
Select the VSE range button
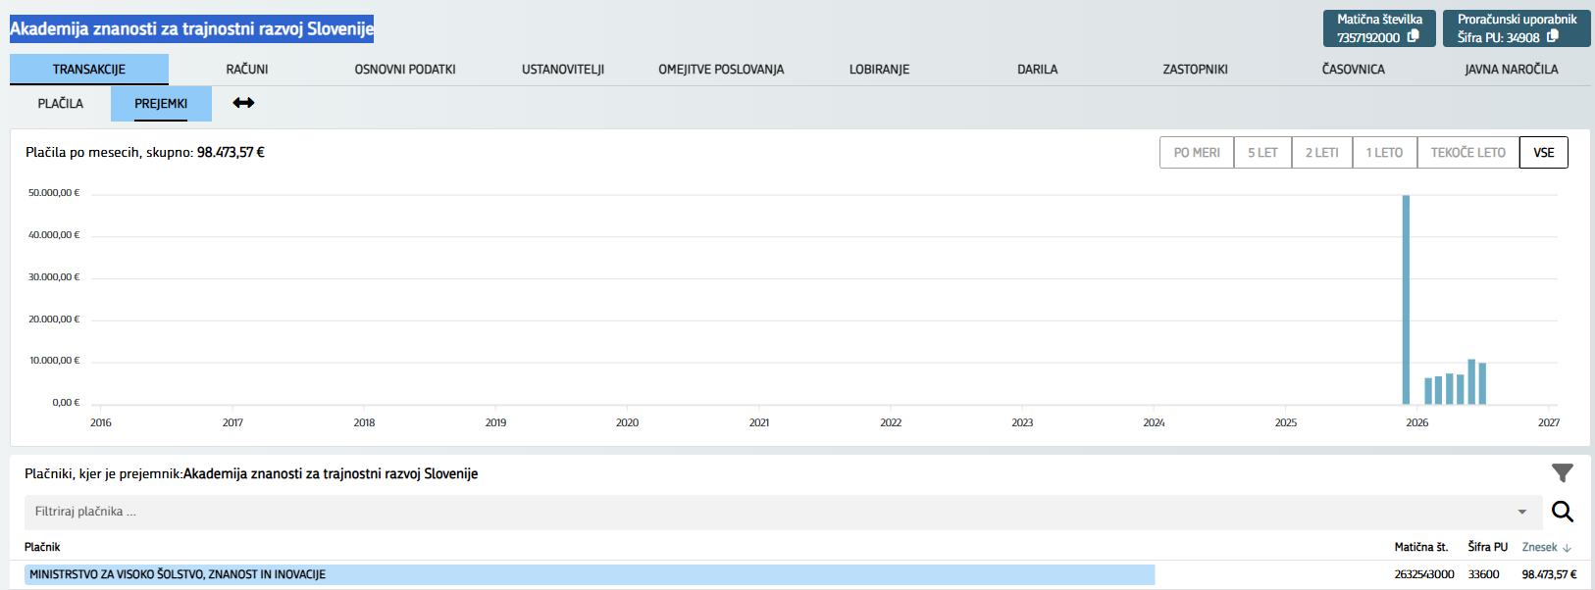tap(1544, 153)
